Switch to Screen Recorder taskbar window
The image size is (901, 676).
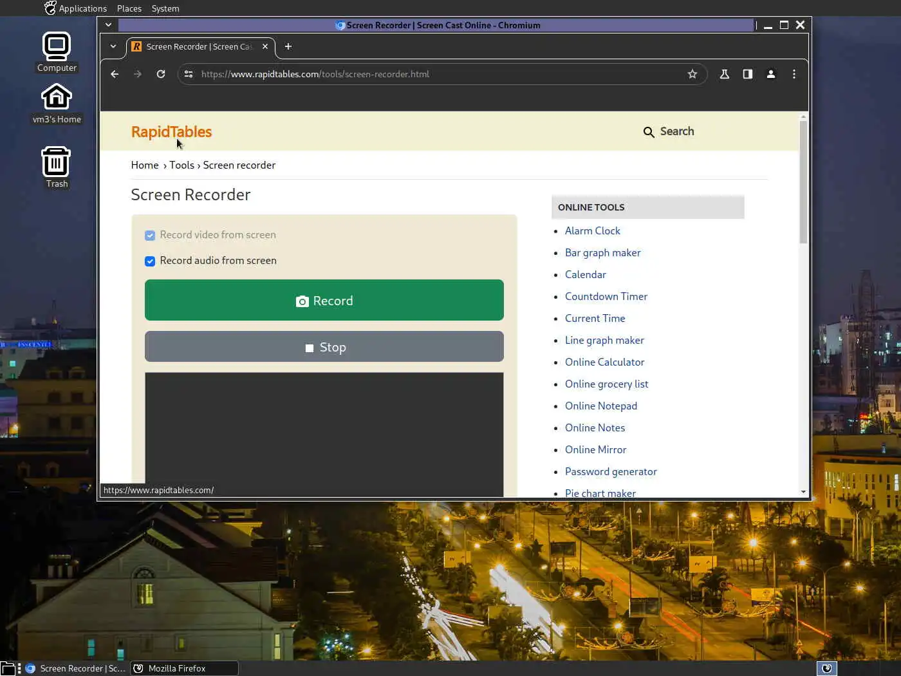click(76, 668)
